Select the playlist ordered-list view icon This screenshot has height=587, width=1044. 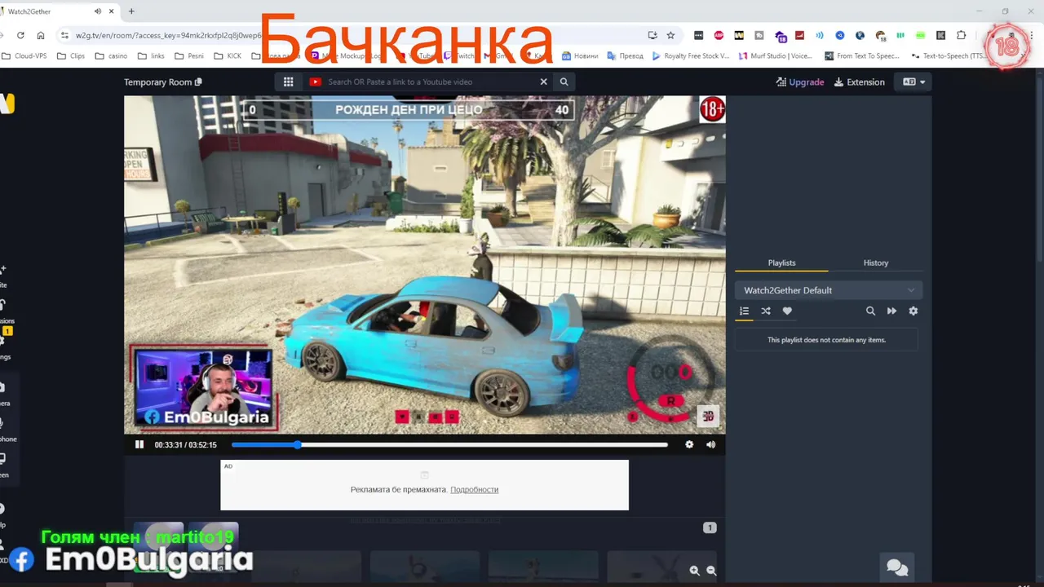(744, 311)
